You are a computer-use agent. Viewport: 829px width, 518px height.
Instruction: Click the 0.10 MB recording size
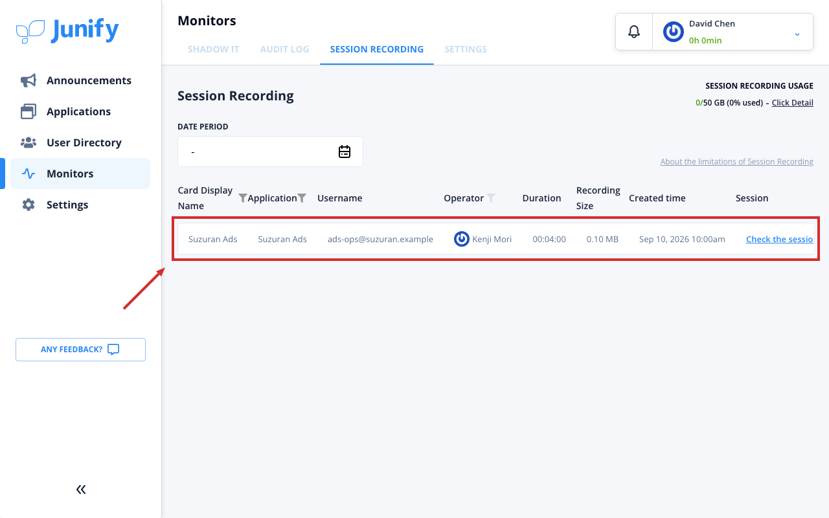602,239
